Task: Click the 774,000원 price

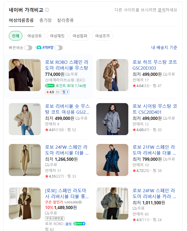Action: click(55, 74)
